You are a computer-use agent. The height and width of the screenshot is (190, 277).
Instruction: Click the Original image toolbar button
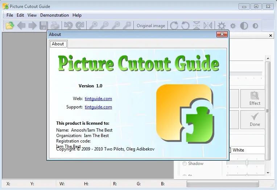(151, 26)
